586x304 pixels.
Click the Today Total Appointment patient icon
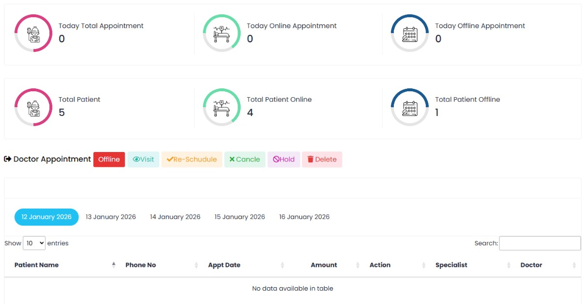[34, 34]
